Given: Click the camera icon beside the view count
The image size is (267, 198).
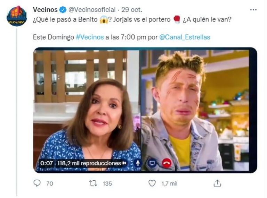Looking at the screenshot, I should [125, 163].
